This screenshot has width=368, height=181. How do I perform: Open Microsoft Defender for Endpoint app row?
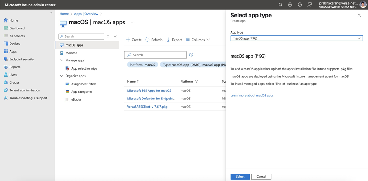[151, 98]
